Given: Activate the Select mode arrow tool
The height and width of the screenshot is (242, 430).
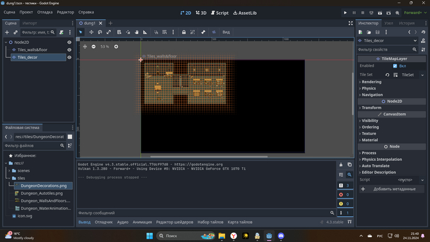Looking at the screenshot, I should pos(80,32).
